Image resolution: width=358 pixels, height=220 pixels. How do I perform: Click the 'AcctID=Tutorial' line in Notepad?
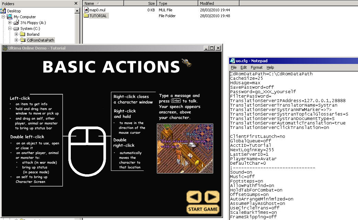(250, 145)
